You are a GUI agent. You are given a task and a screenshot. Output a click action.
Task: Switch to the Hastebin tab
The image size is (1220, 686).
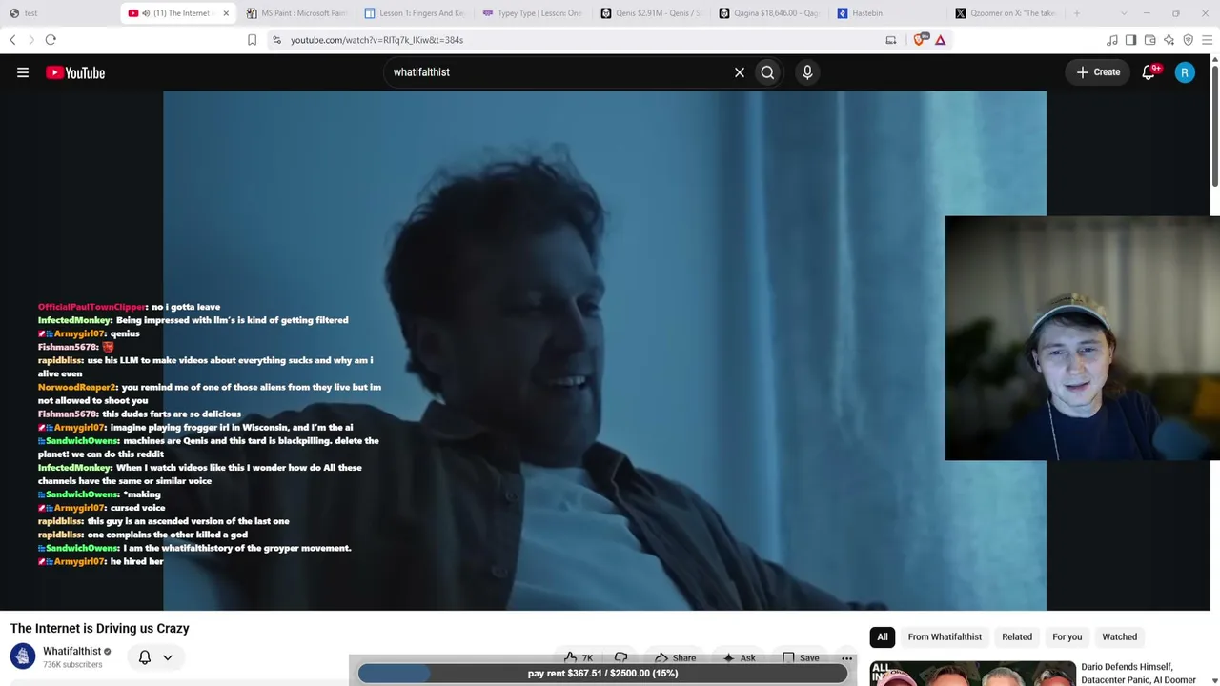(887, 13)
